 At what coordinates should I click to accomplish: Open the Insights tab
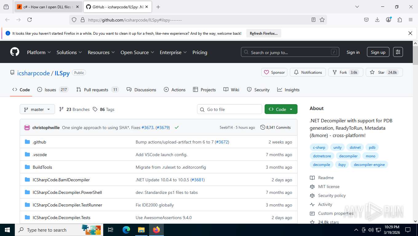(288, 90)
